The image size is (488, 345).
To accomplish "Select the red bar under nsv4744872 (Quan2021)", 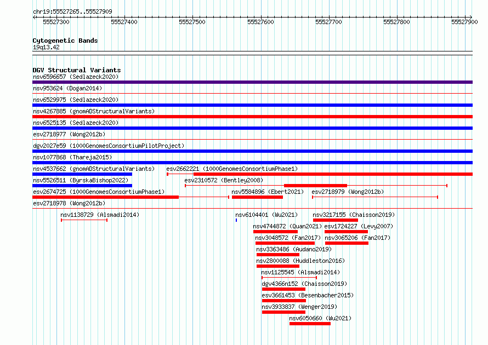I will click(x=275, y=232).
